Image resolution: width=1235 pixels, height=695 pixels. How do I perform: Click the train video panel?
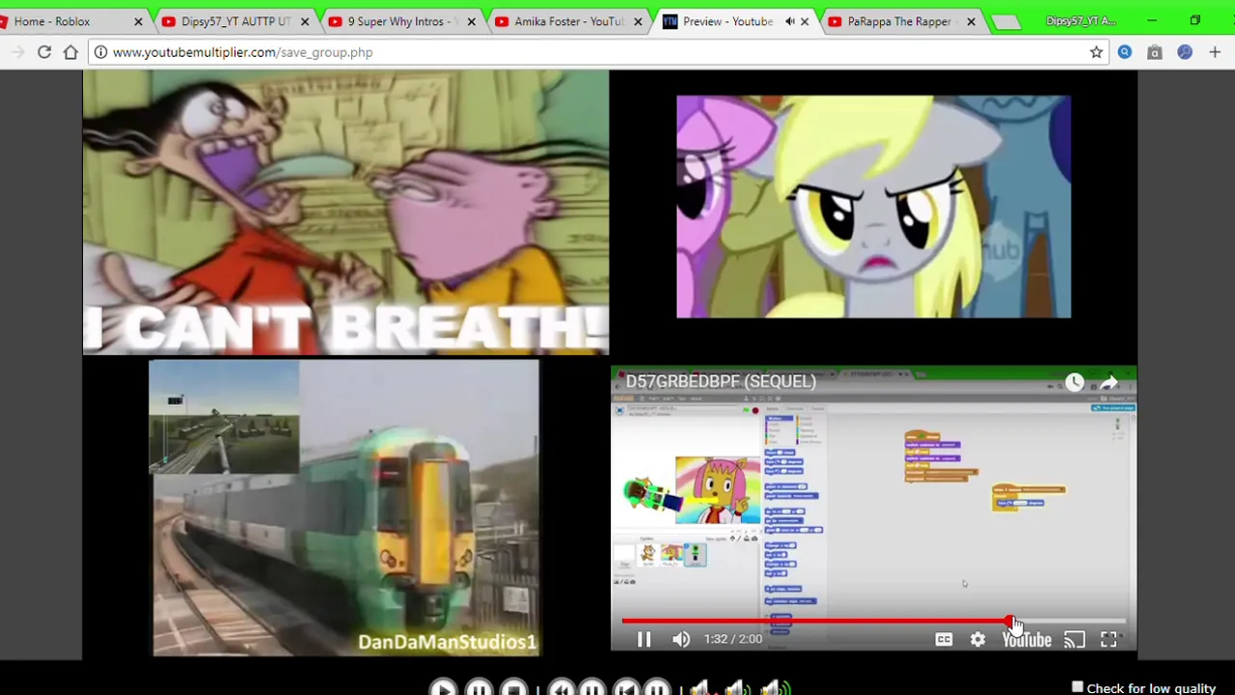tap(344, 508)
